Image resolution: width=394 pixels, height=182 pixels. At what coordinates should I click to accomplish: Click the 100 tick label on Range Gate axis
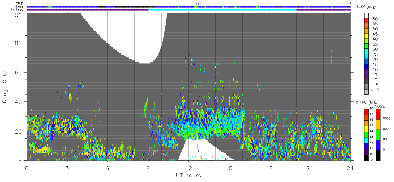coord(17,15)
